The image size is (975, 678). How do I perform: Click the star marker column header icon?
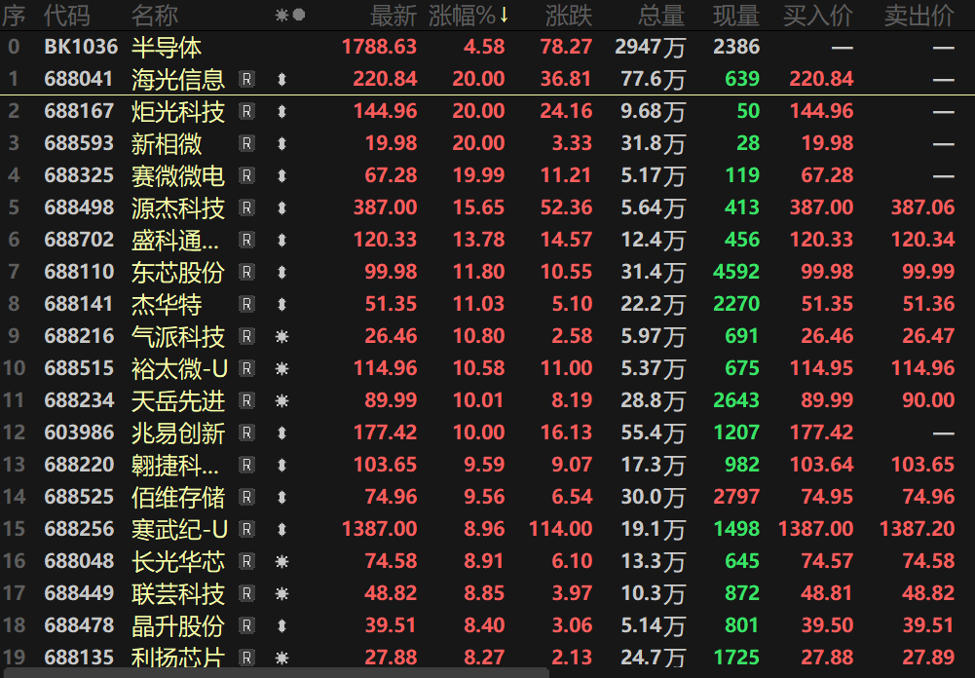(x=282, y=15)
